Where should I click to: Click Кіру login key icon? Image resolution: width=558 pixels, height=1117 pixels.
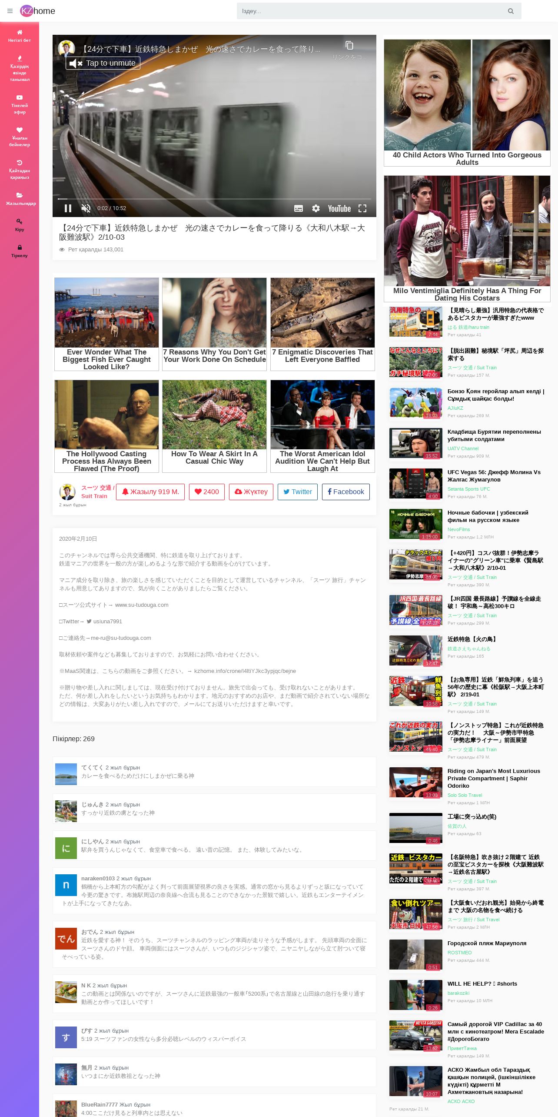(20, 221)
